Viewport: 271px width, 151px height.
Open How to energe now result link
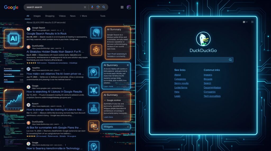[55, 110]
